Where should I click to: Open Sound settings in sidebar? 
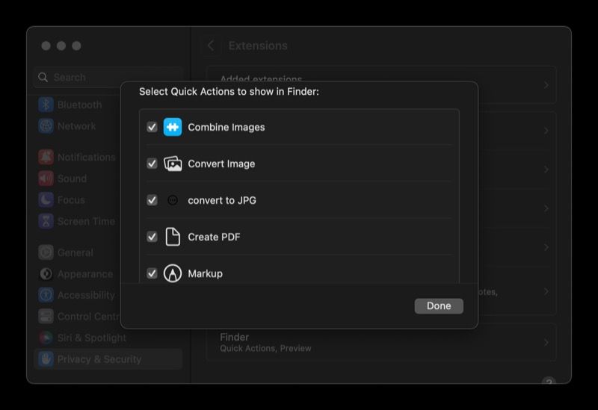(x=78, y=178)
